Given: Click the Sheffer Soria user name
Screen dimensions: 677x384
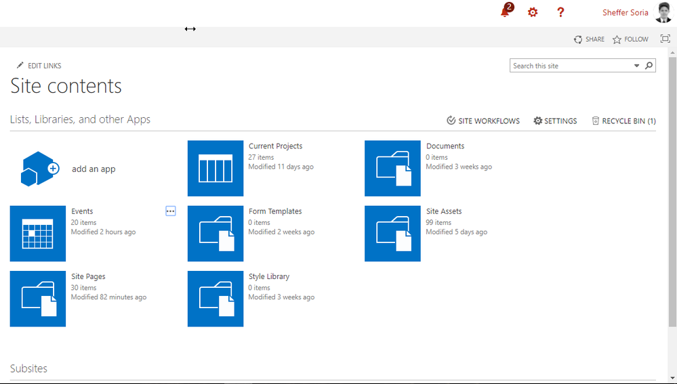Looking at the screenshot, I should [x=625, y=12].
